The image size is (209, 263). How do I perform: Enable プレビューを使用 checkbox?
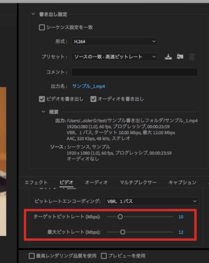tap(104, 256)
